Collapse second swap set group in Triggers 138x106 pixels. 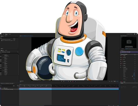click(2, 62)
